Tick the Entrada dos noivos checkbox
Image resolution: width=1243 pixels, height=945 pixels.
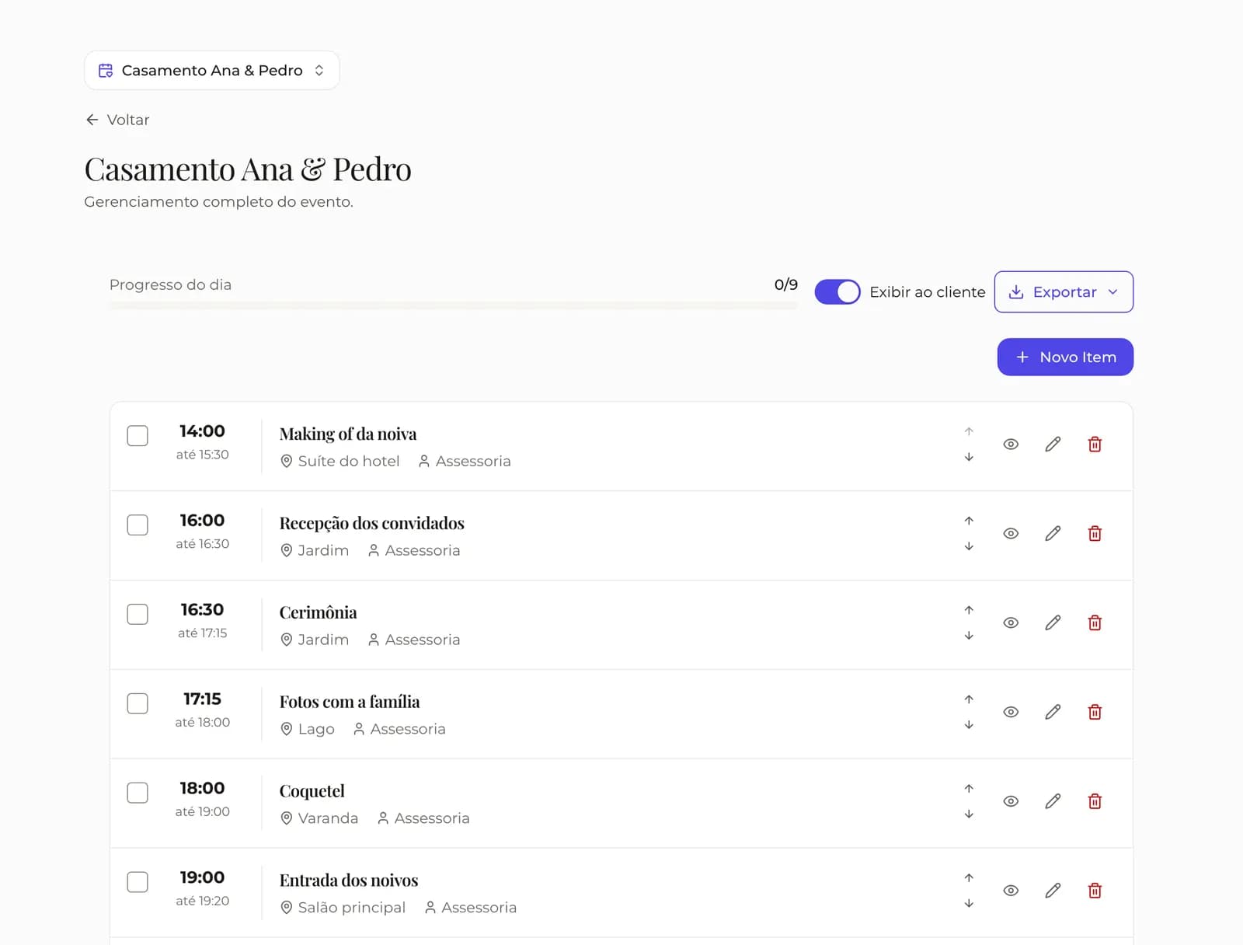click(x=138, y=883)
